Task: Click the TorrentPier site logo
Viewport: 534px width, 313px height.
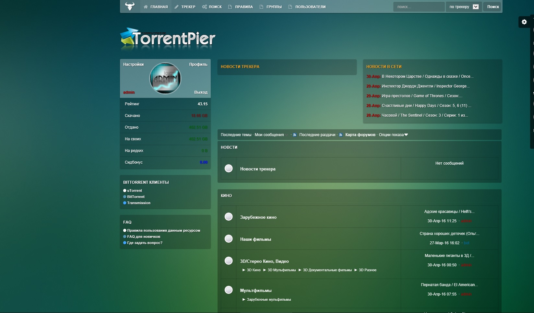Action: 168,39
